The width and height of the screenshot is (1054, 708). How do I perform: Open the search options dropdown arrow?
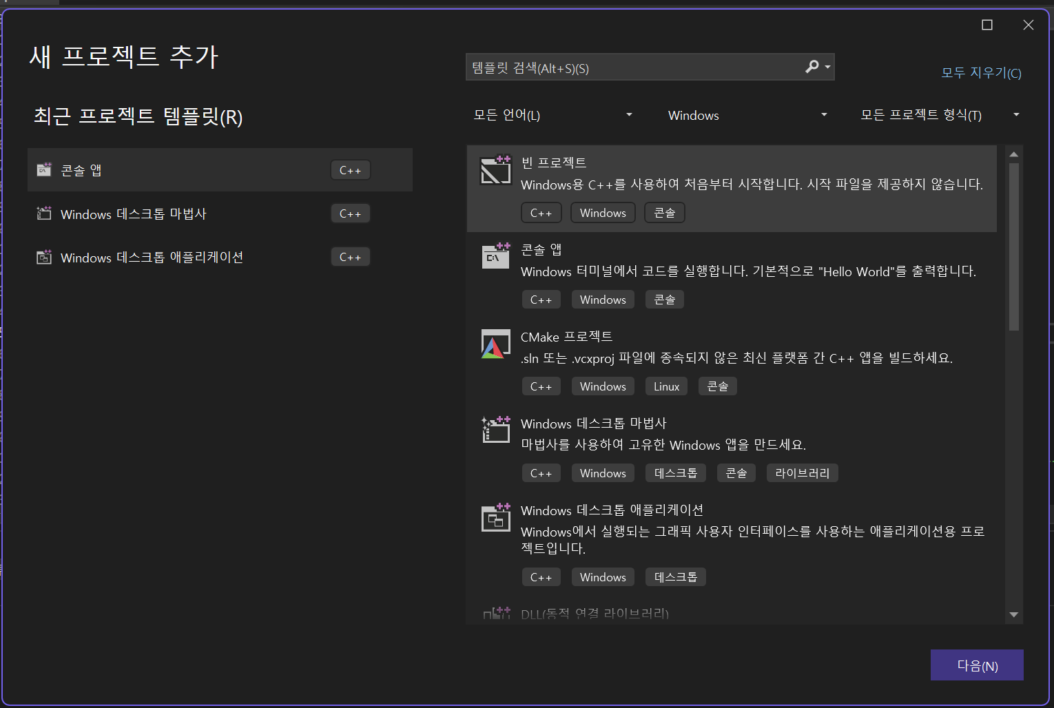(x=827, y=67)
